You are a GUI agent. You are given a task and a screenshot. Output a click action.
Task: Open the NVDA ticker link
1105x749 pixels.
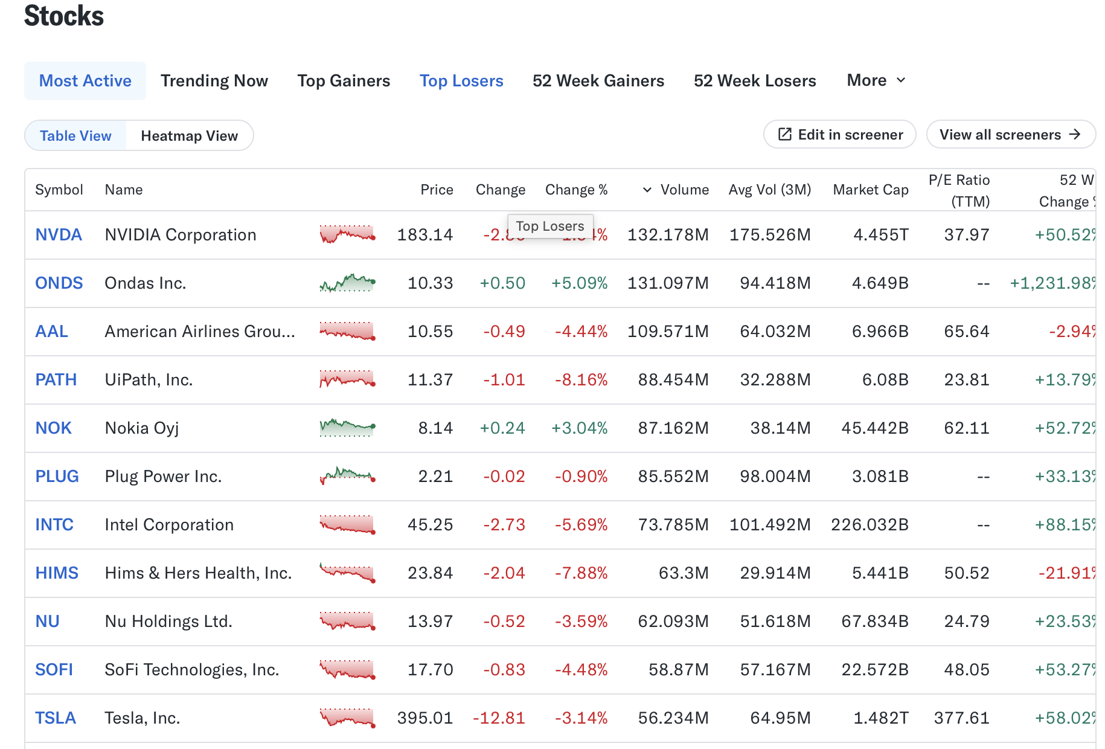(59, 235)
